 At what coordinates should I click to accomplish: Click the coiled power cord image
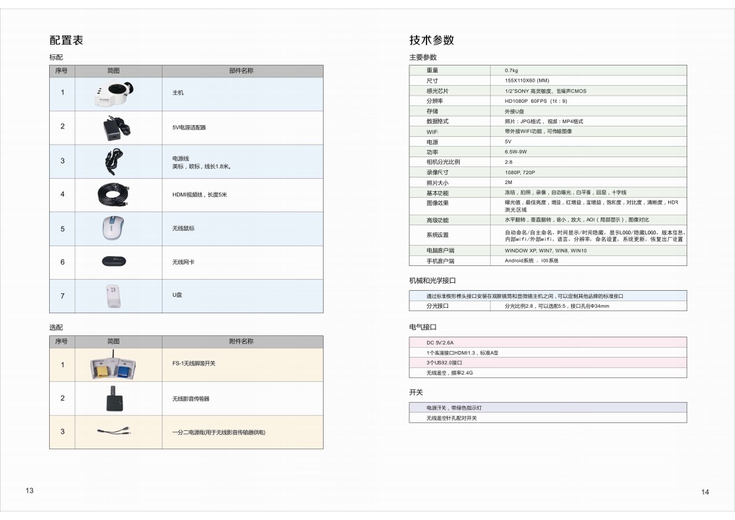[113, 160]
